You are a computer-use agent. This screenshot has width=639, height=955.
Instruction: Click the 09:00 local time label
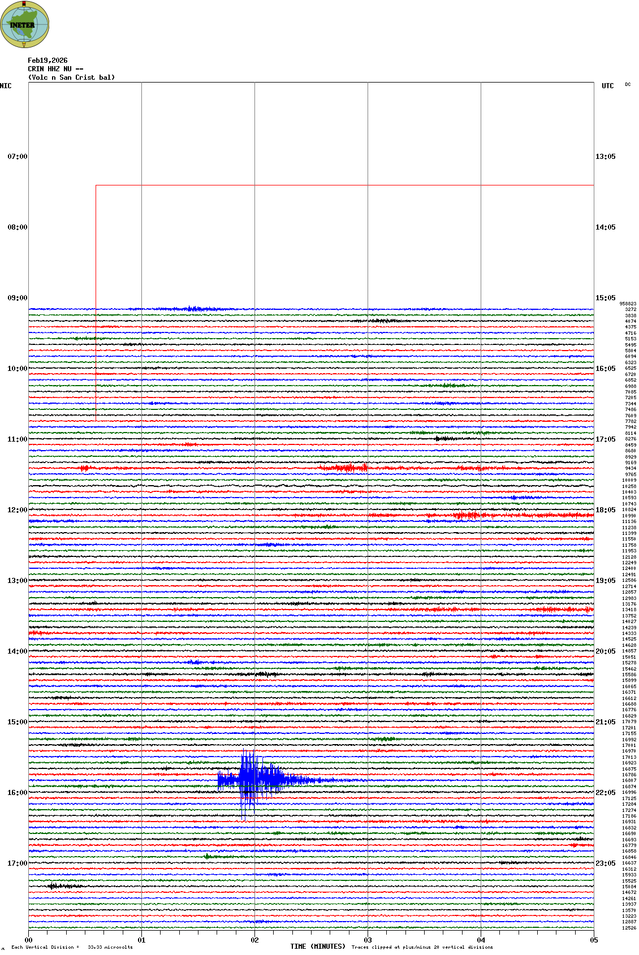pos(17,298)
